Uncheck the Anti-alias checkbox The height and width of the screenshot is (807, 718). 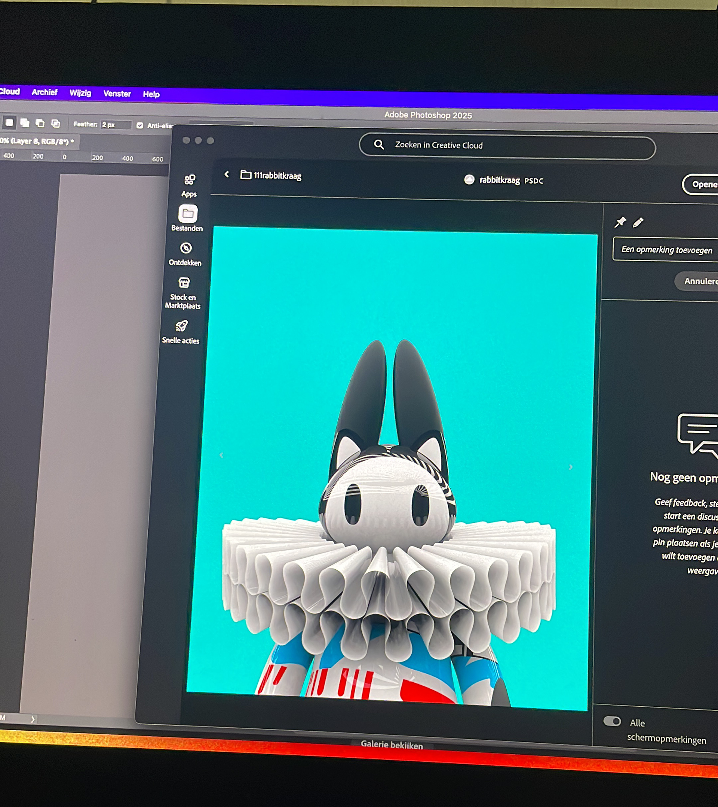click(x=139, y=125)
